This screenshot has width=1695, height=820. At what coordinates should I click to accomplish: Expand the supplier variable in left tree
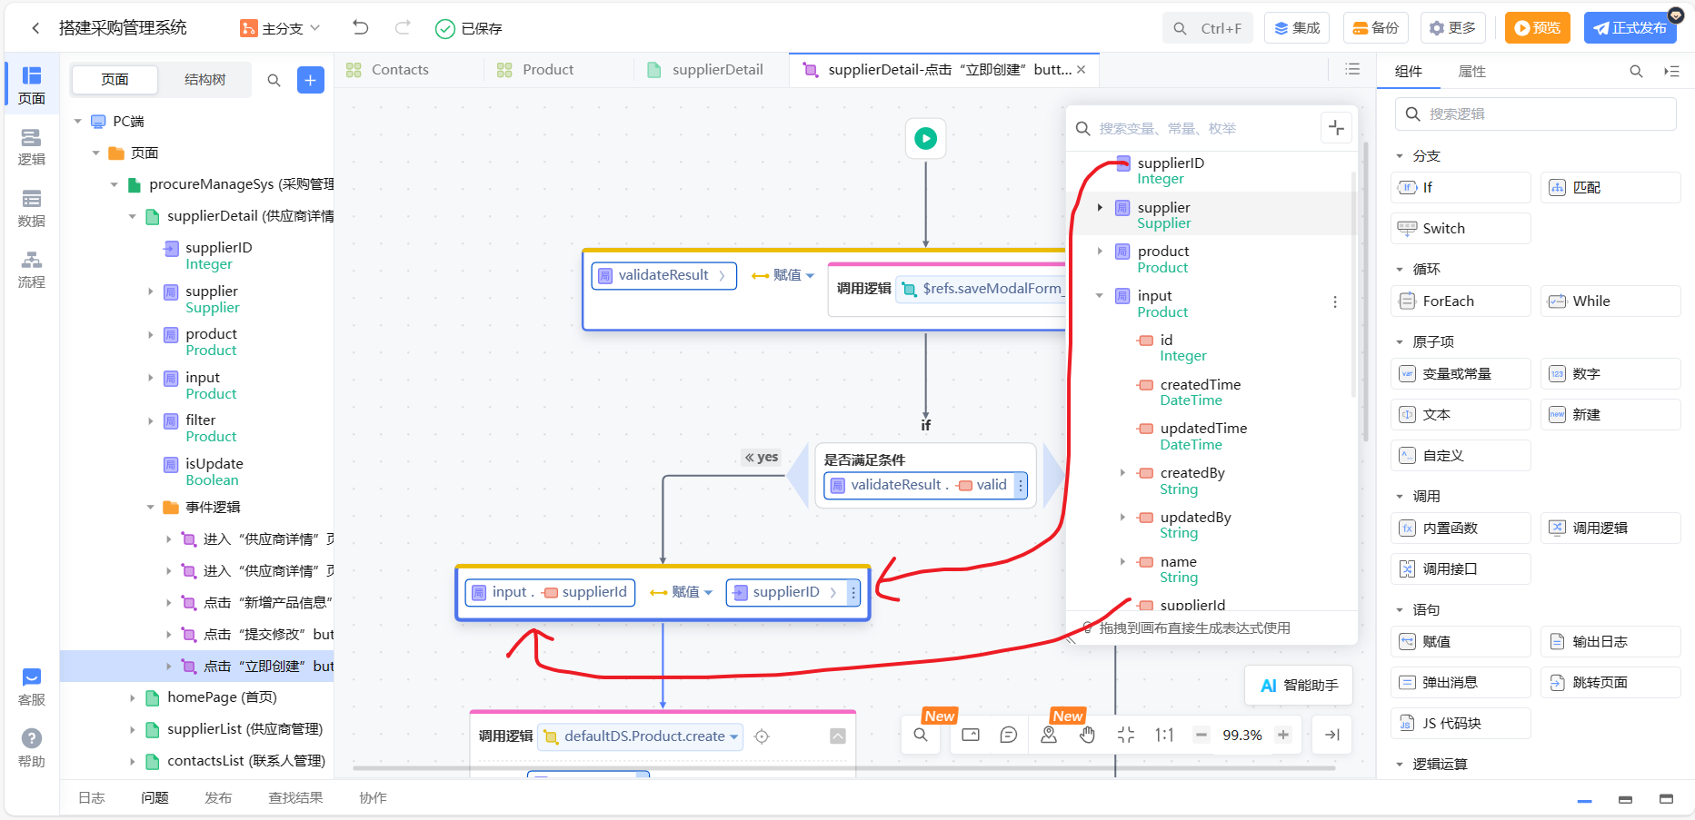[x=151, y=291]
